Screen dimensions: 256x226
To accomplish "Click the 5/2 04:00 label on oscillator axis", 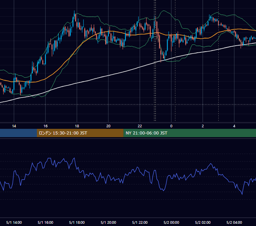I will (x=234, y=222).
